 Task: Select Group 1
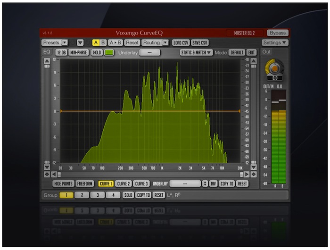coord(66,195)
